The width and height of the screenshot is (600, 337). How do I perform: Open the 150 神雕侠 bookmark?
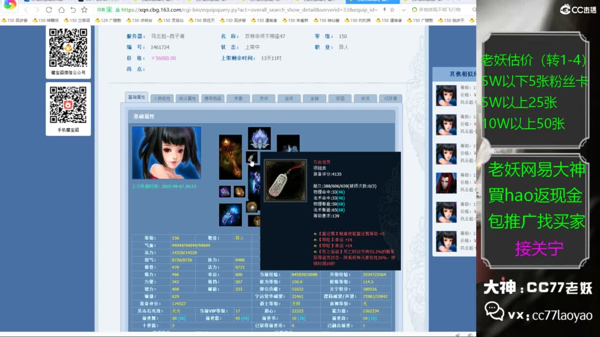click(x=46, y=21)
